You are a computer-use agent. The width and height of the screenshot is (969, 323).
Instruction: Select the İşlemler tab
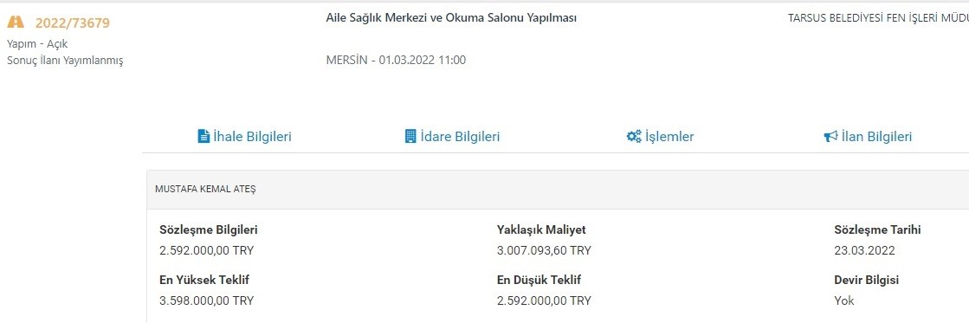[x=660, y=137]
